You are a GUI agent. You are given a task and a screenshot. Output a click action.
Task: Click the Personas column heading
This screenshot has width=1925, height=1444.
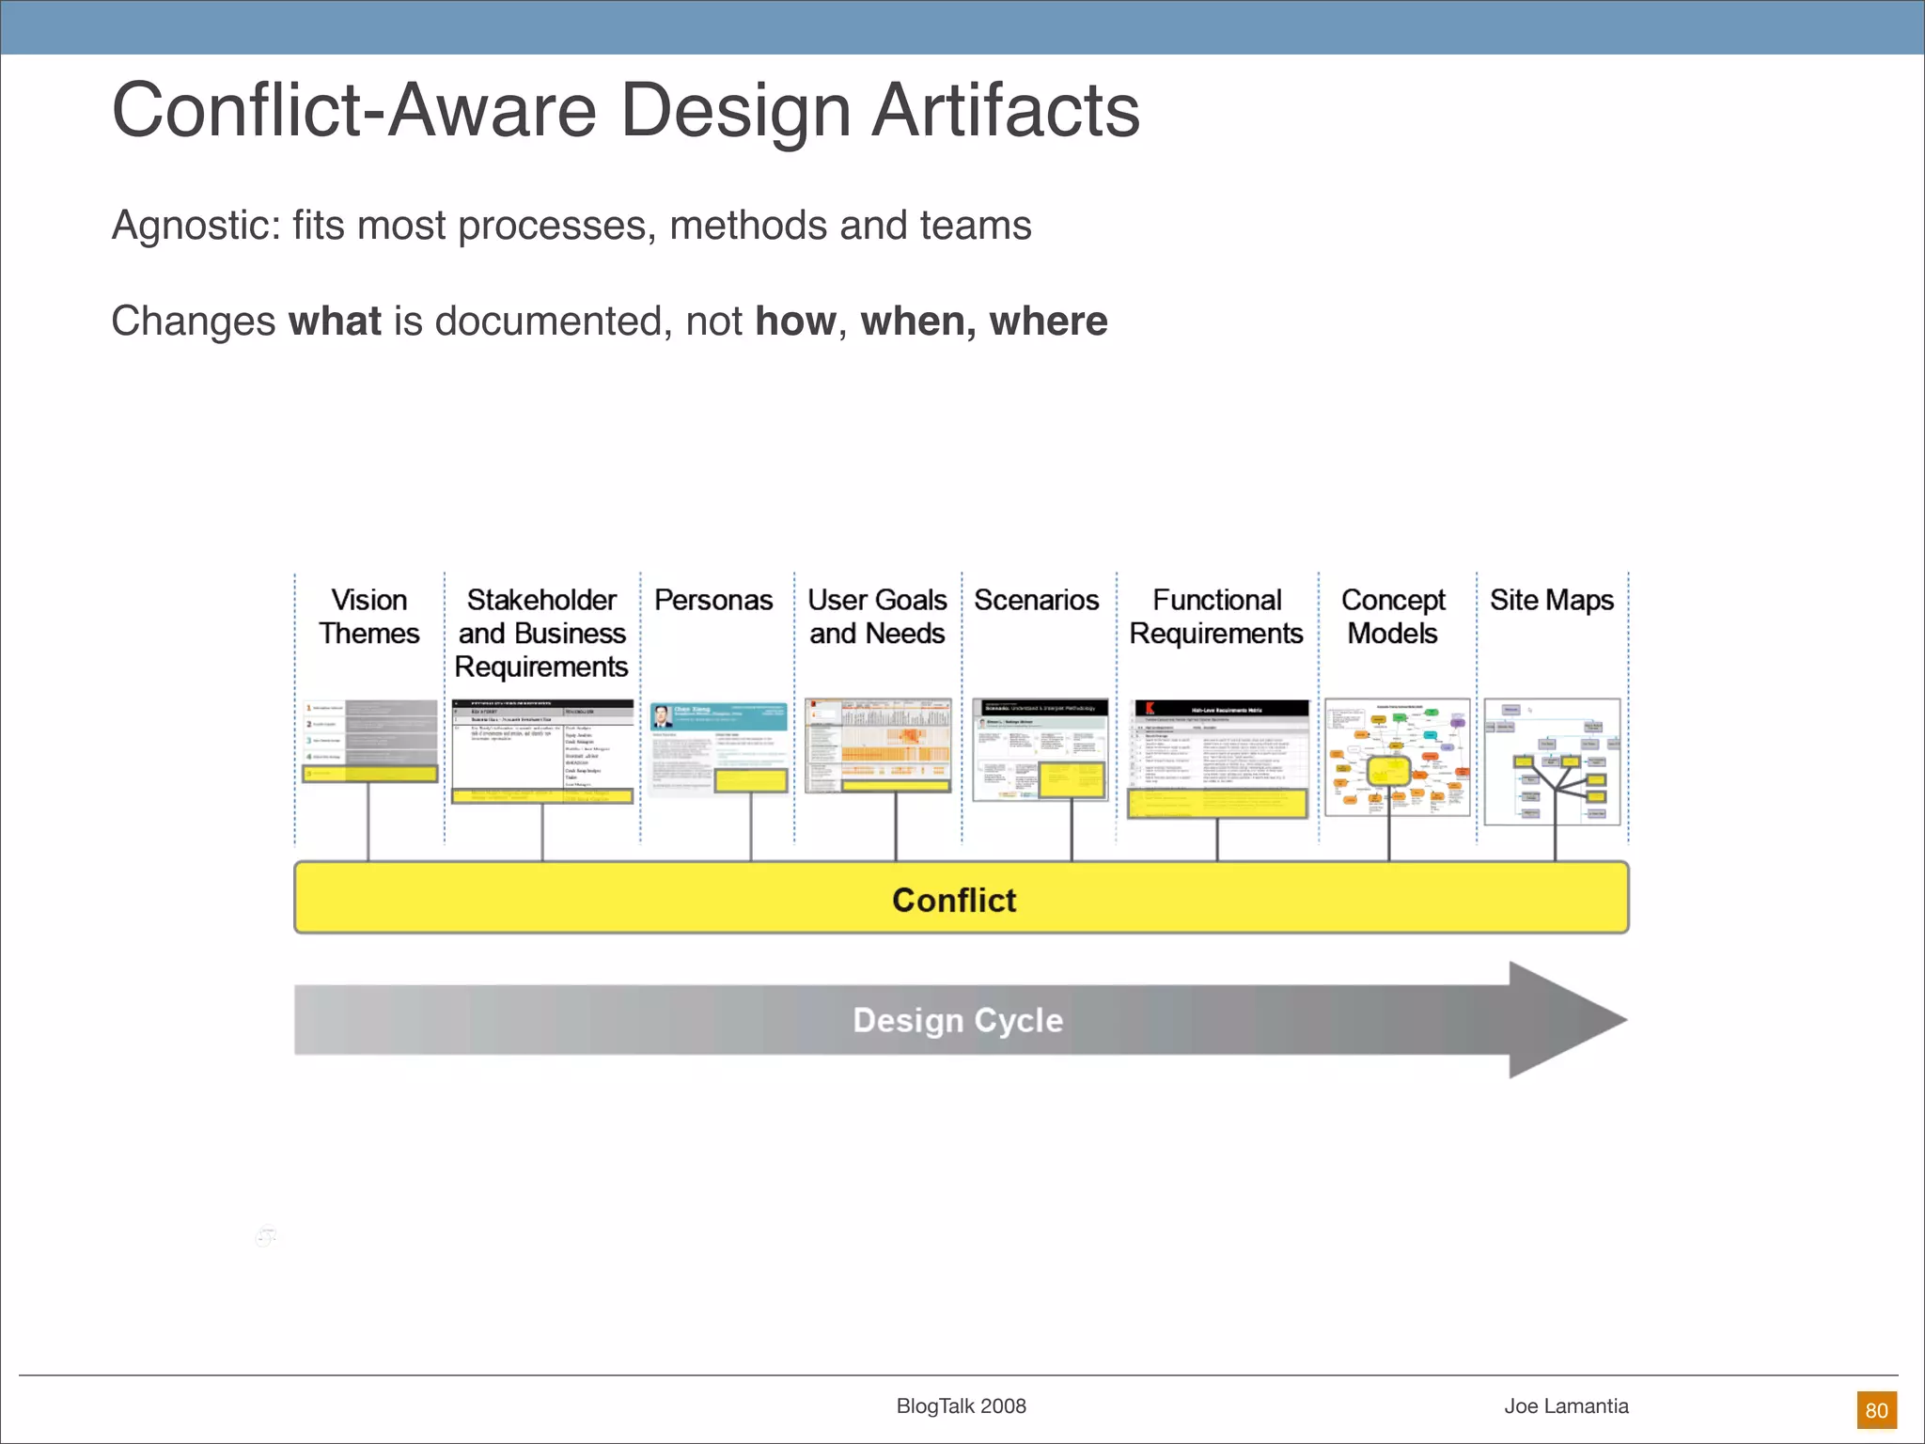(x=713, y=600)
